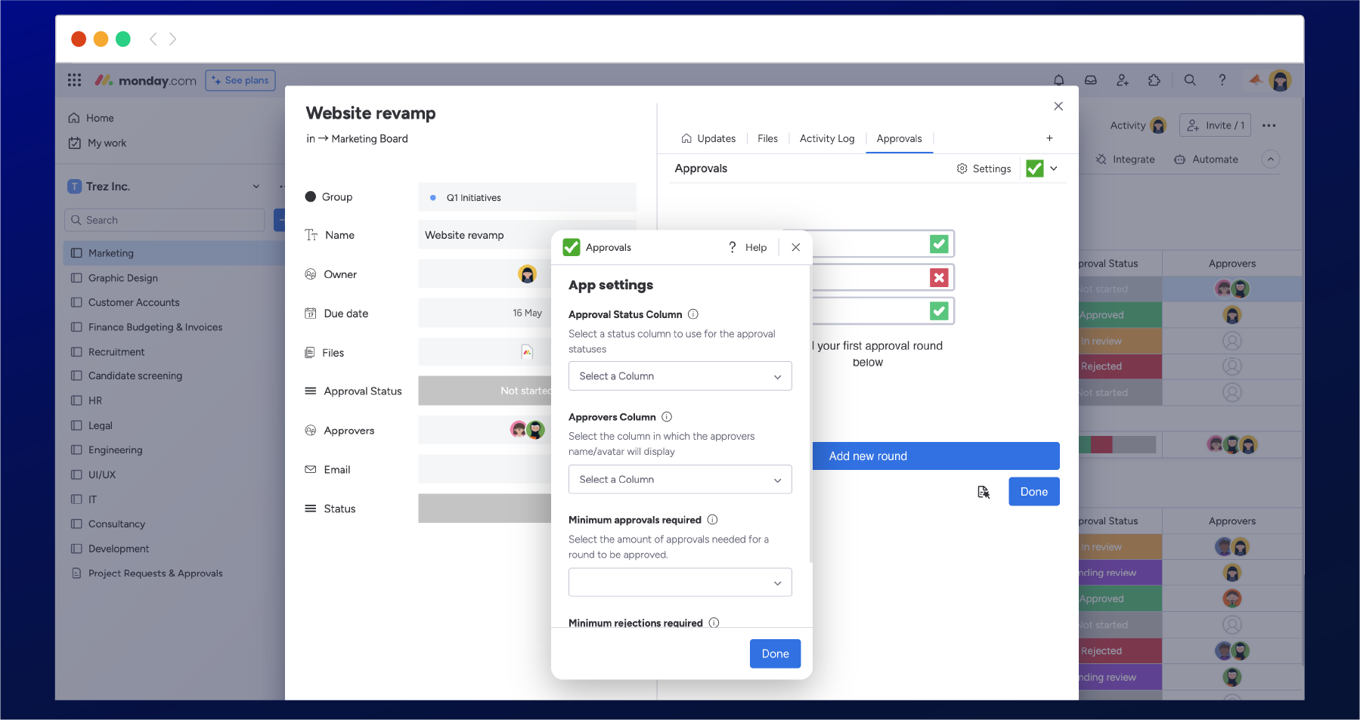The height and width of the screenshot is (720, 1360).
Task: Click Done in the App settings dialog
Action: pos(775,653)
